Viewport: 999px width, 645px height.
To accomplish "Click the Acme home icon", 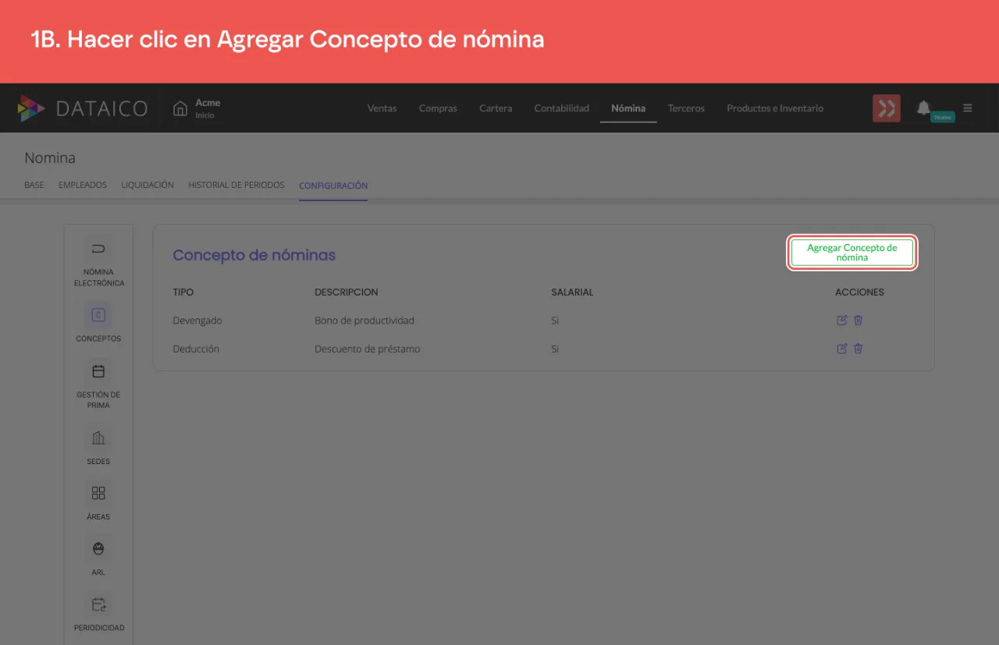I will point(180,108).
